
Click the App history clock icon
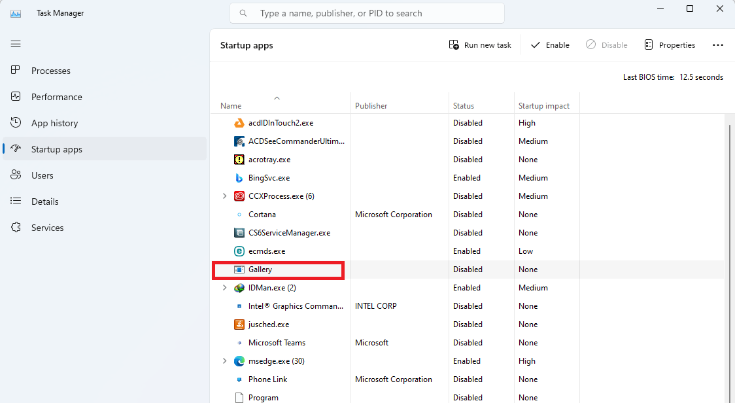click(16, 122)
